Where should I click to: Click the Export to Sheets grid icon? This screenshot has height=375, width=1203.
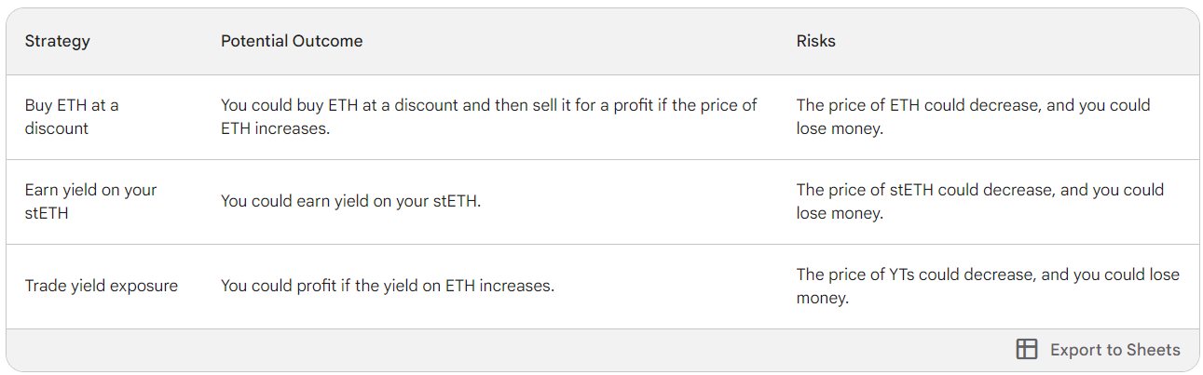pyautogui.click(x=1026, y=350)
